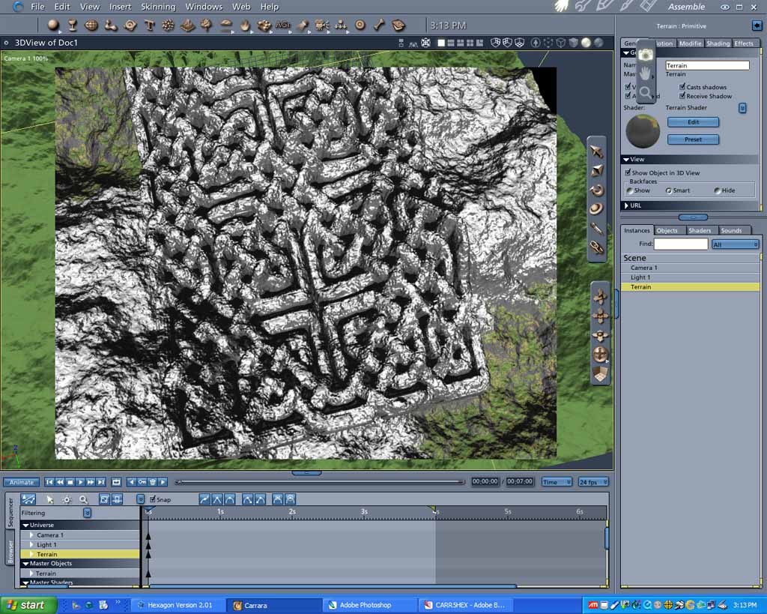
Task: Select the Text tool icon
Action: [x=150, y=25]
